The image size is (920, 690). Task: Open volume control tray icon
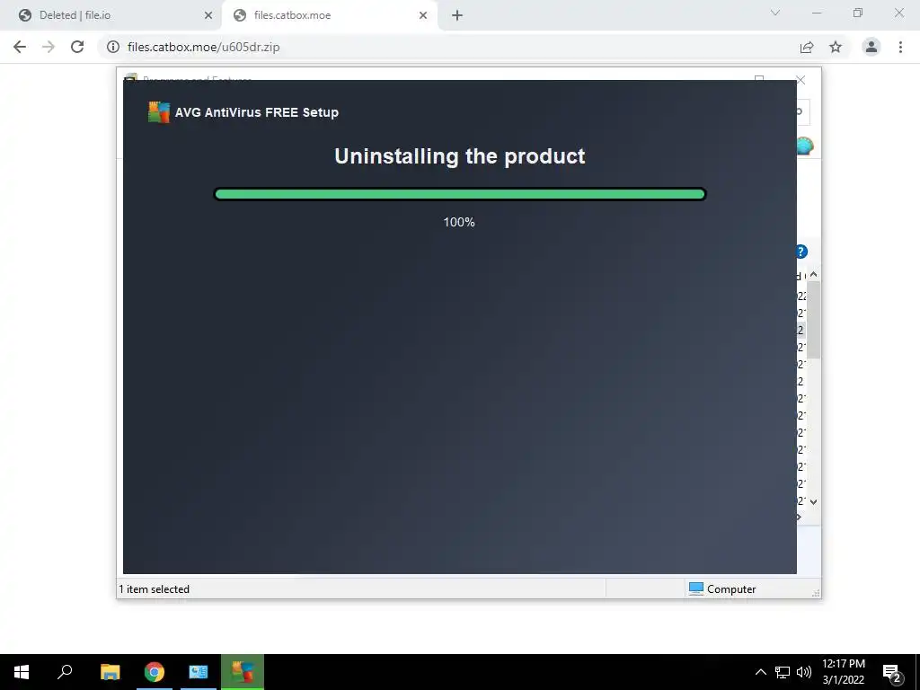[x=804, y=672]
